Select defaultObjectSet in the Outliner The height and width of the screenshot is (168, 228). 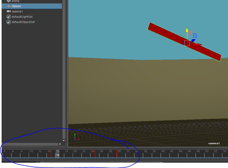23,22
